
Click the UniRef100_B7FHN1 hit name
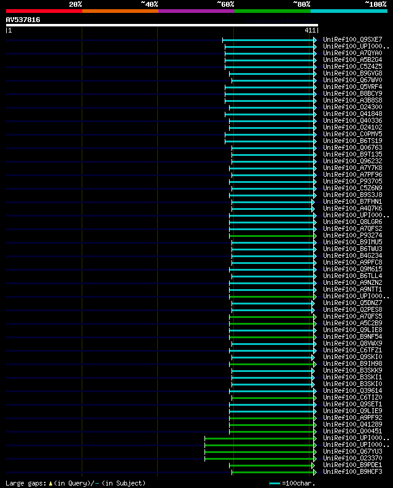click(352, 202)
